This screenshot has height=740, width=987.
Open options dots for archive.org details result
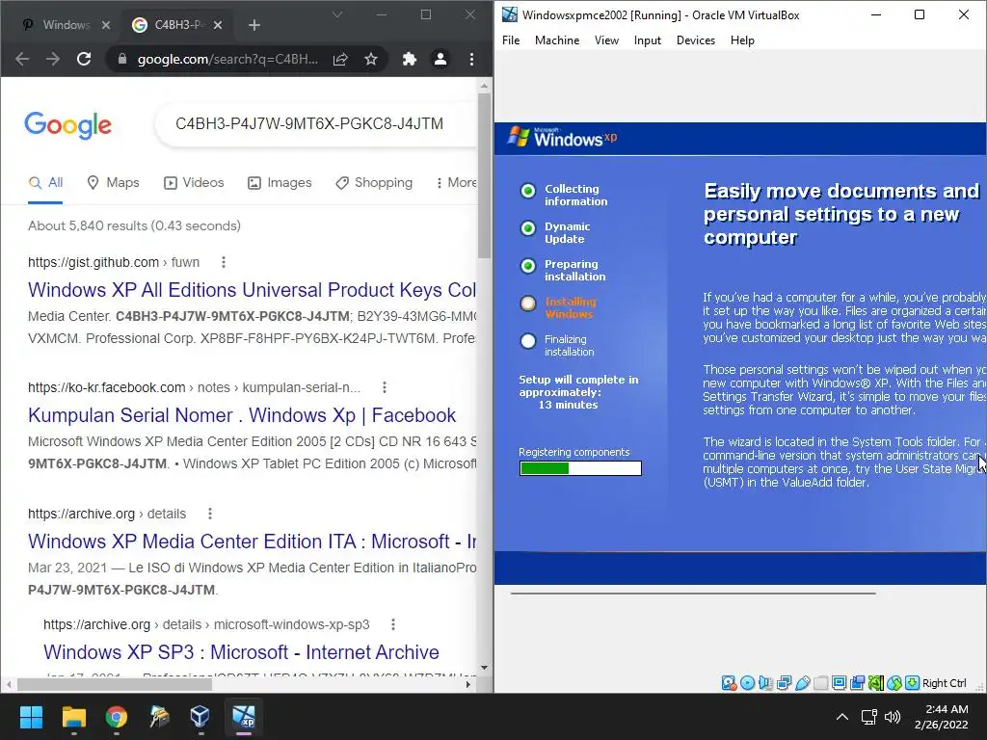(210, 515)
